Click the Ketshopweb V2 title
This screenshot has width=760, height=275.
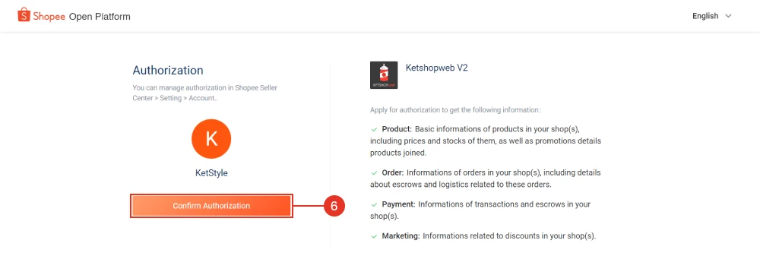point(437,68)
